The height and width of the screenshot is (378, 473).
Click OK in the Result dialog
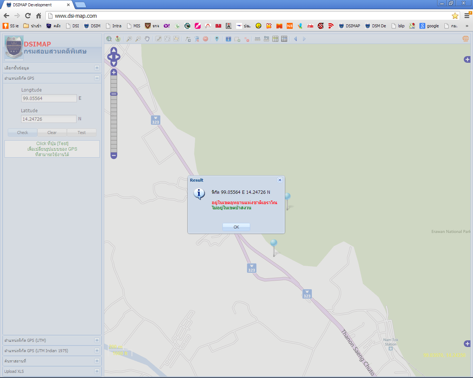coord(236,227)
